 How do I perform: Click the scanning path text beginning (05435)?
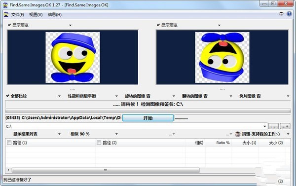[x=63, y=118]
